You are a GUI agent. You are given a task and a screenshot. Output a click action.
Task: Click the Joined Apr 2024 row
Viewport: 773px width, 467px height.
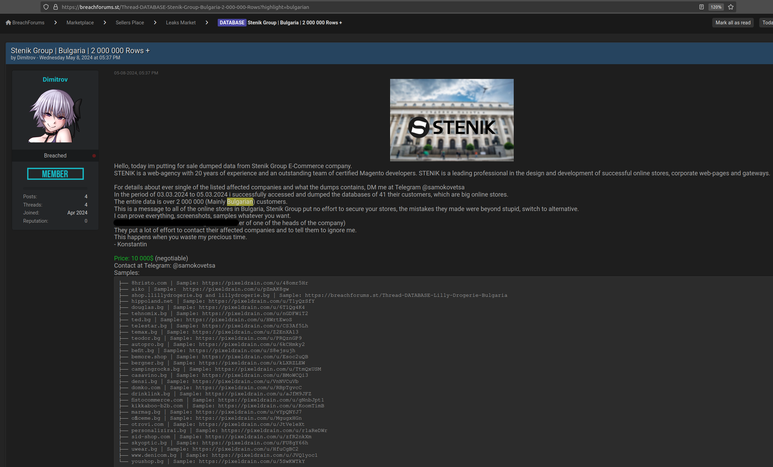coord(55,213)
